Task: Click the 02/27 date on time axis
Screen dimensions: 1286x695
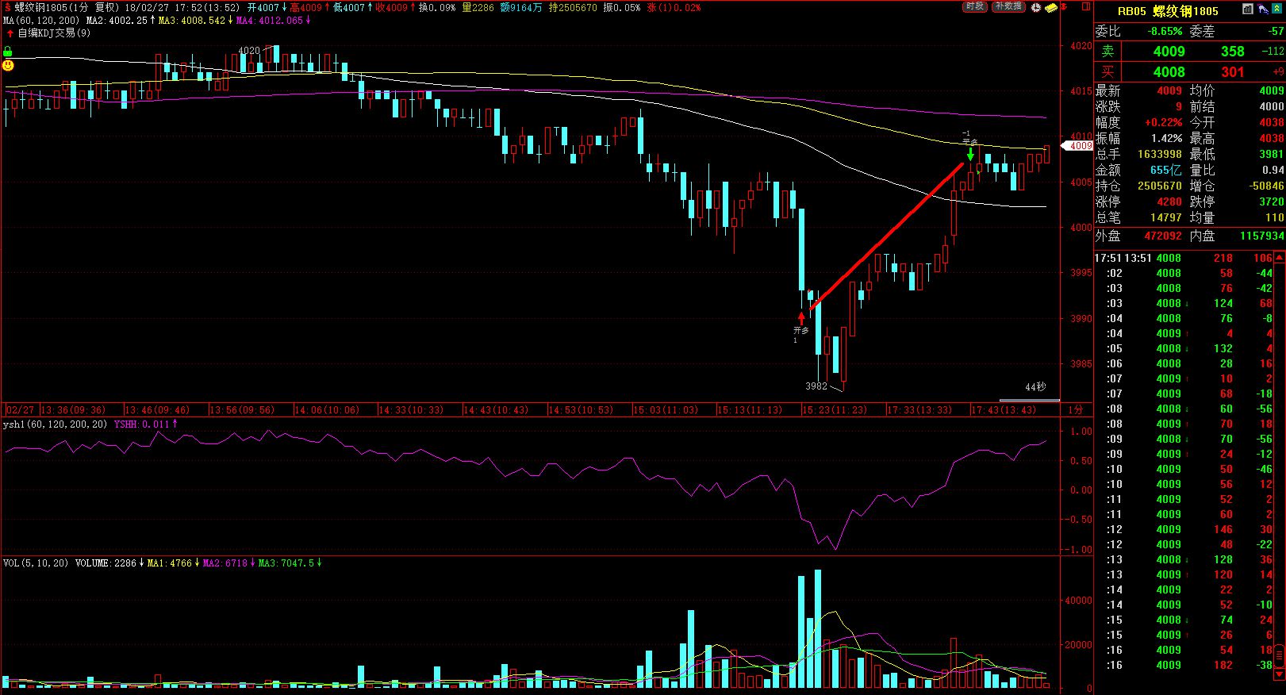Action: pyautogui.click(x=20, y=410)
